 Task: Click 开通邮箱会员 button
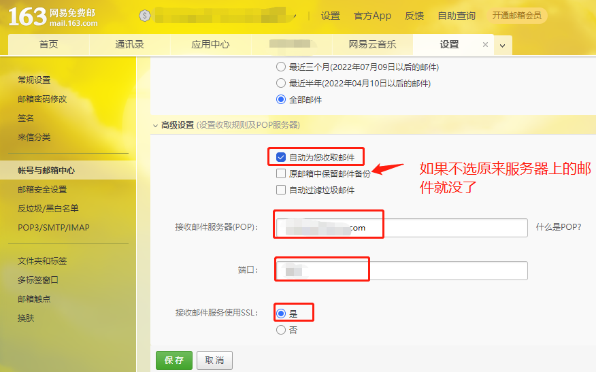517,16
